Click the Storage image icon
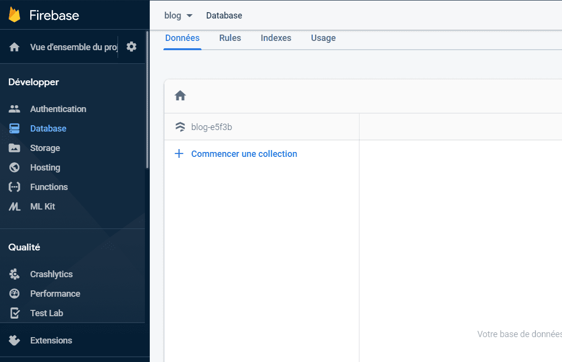This screenshot has height=362, width=562. click(15, 148)
